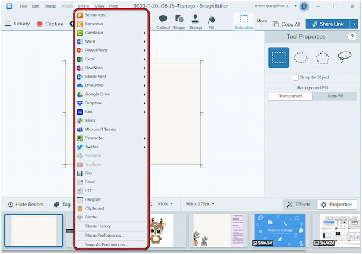Open Share History menu item
Screen dimensions: 362x254
coord(112,226)
